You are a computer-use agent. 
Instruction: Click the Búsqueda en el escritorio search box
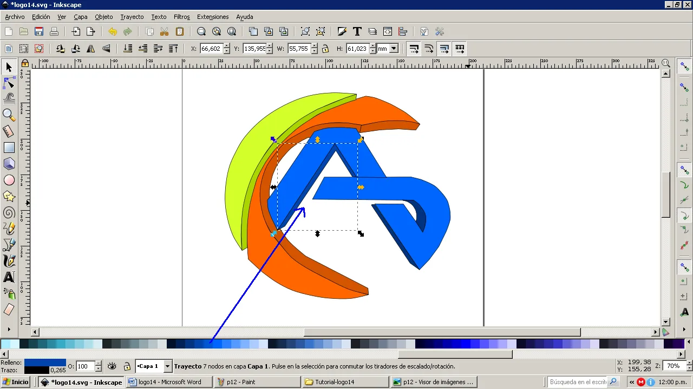click(x=578, y=382)
